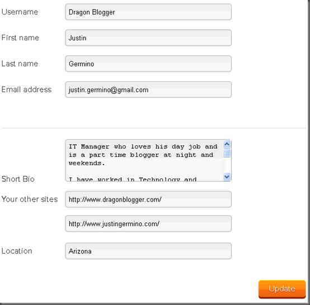The image size is (310, 305).
Task: Click the orange Update button
Action: (x=282, y=289)
